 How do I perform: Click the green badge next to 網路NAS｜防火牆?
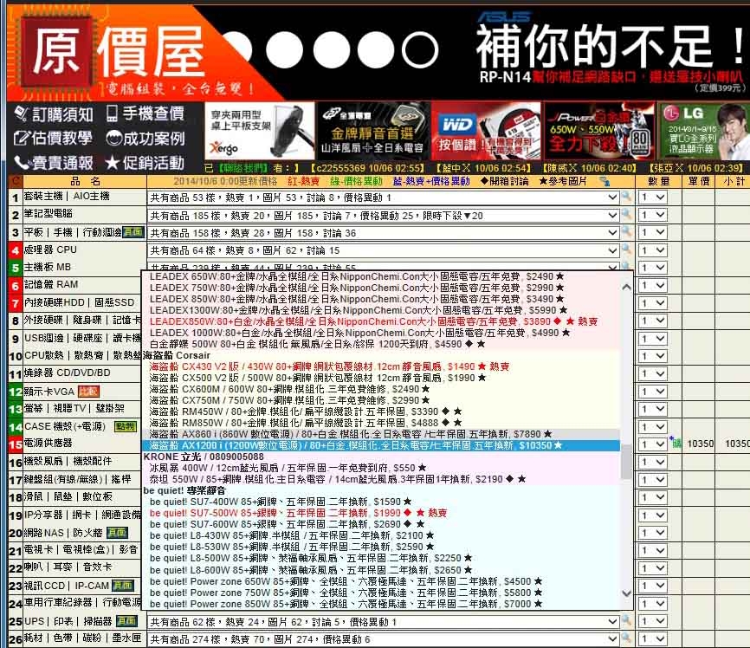tap(117, 533)
